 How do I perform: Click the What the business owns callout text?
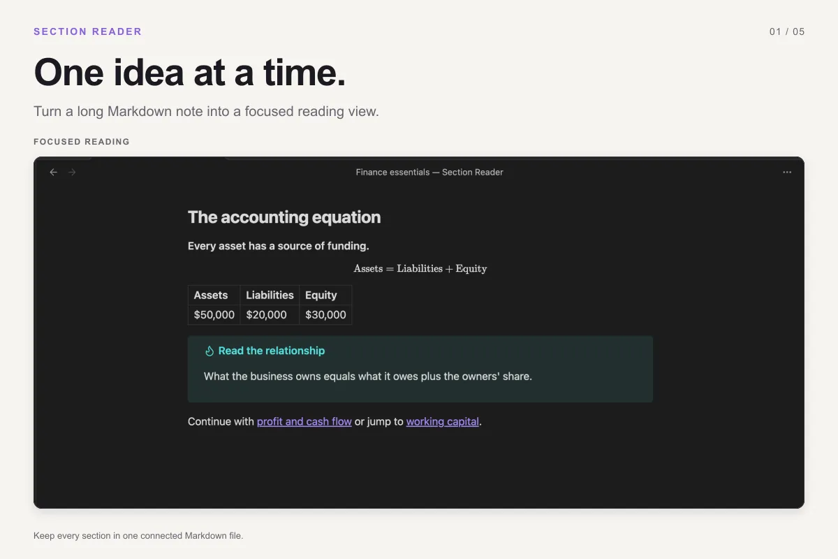368,376
